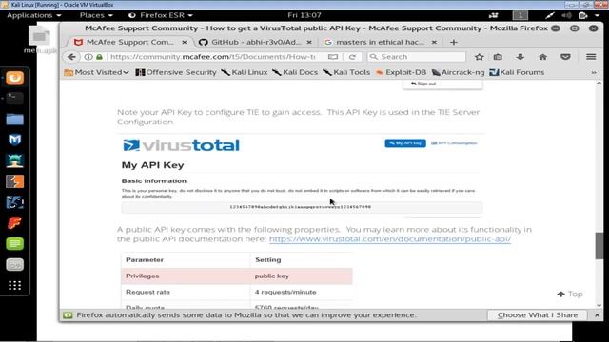Show more bookmarks overflow chevron
Screen dimensions: 609x342
(594, 72)
